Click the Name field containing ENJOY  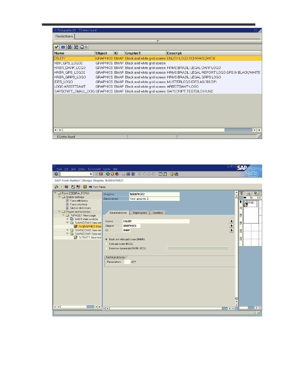pyautogui.click(x=156, y=221)
